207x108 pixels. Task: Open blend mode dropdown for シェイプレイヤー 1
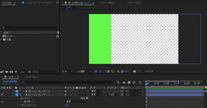click(96, 95)
